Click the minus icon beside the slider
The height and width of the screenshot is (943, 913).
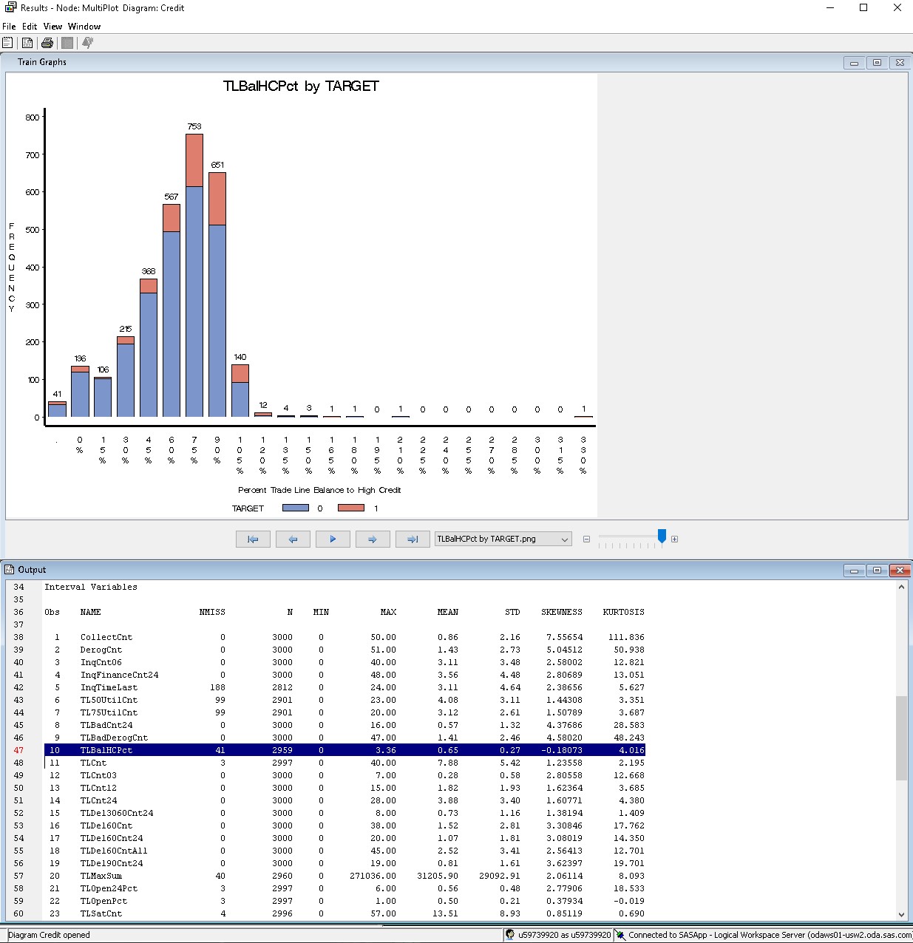tap(586, 539)
